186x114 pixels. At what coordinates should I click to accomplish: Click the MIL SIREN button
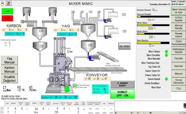(124, 46)
